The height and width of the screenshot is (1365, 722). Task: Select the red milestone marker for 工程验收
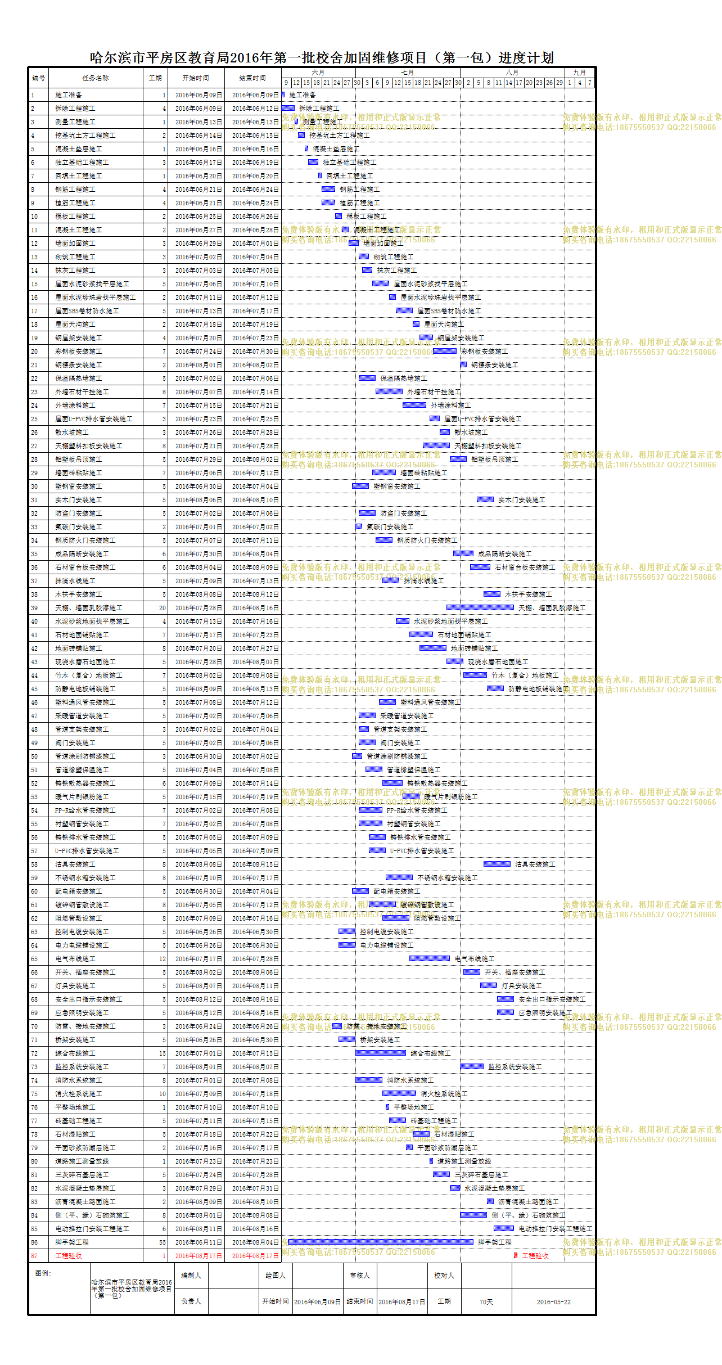point(516,1255)
